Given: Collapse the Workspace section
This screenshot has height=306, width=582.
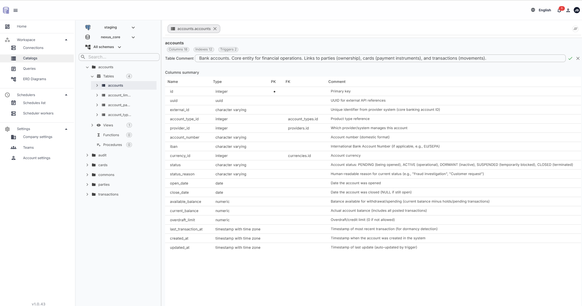Looking at the screenshot, I should 66,39.
